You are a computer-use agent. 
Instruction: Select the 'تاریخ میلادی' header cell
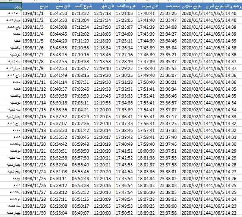point(191,6)
